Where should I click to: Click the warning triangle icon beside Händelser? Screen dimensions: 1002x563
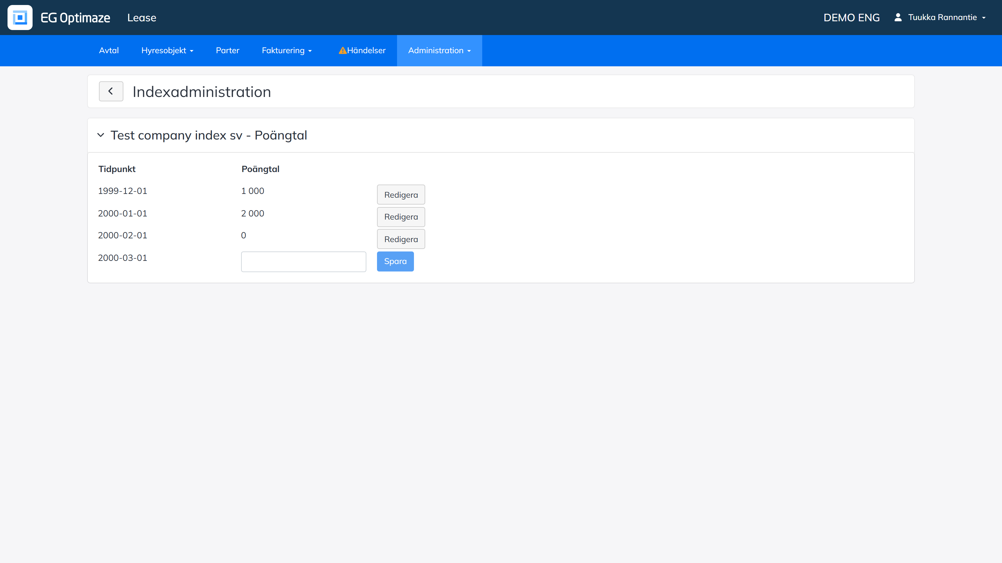point(342,50)
